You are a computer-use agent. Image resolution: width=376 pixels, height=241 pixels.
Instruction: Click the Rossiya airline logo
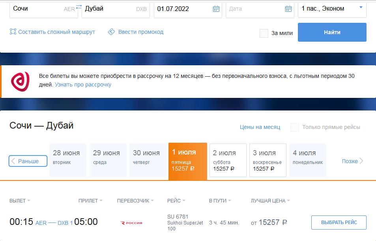coord(131,223)
